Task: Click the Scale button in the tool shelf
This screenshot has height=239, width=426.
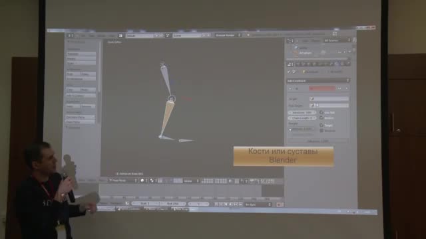Action: pyautogui.click(x=81, y=63)
